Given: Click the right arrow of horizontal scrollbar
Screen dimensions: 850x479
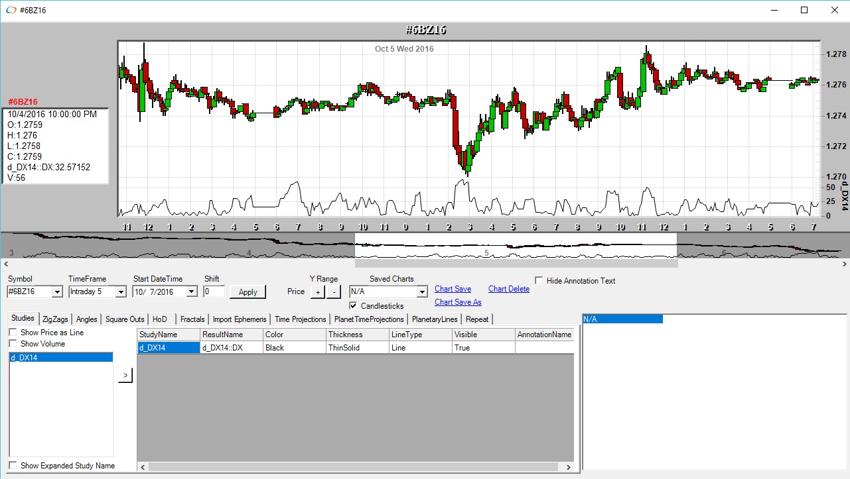Looking at the screenshot, I should pos(568,467).
